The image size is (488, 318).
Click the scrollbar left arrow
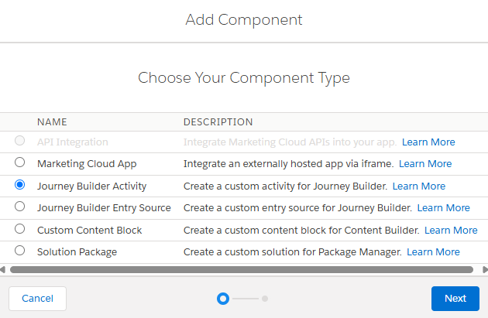pos(3,269)
